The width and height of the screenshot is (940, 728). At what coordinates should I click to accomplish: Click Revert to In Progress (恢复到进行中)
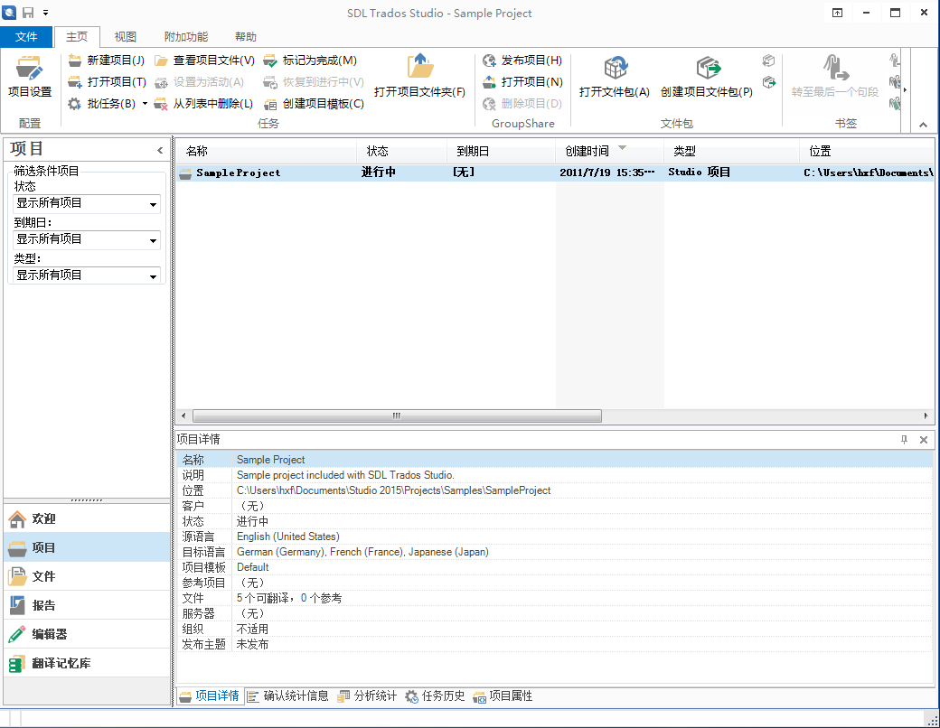coord(314,82)
